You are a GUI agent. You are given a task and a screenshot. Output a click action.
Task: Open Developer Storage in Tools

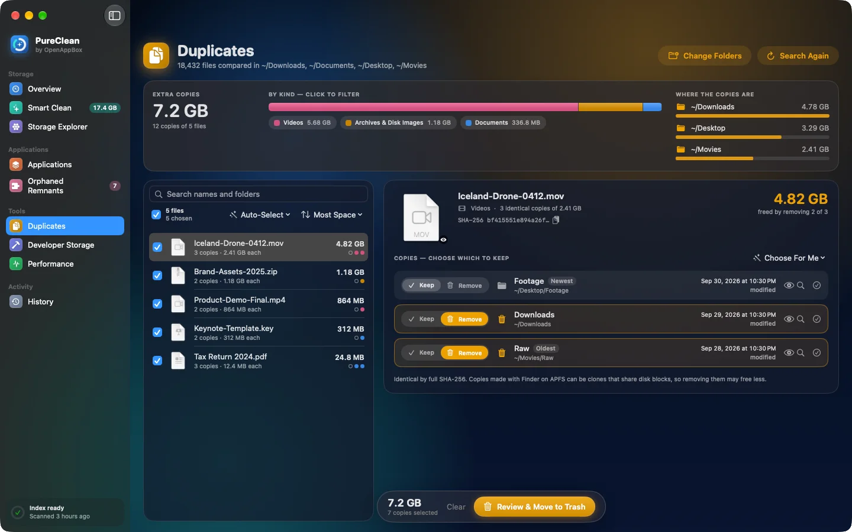[x=65, y=245]
